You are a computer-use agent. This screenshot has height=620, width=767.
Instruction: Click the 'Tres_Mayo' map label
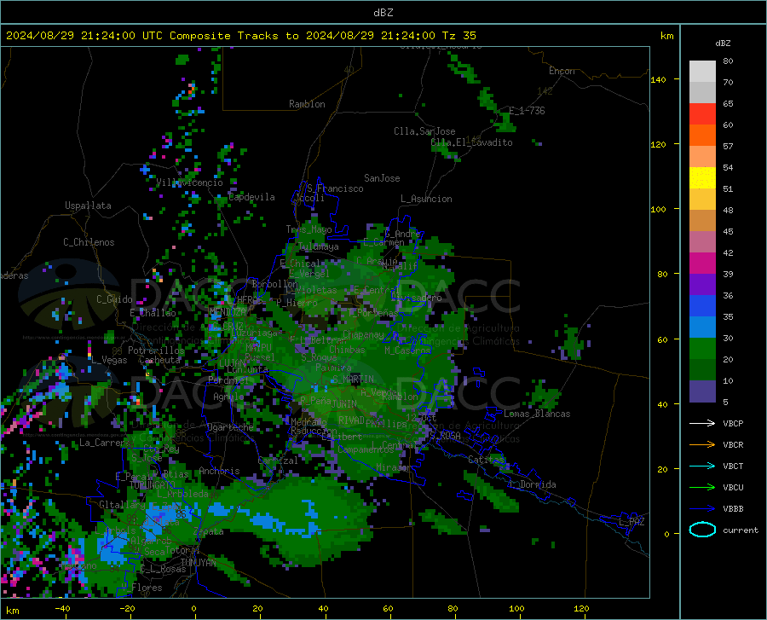point(309,229)
